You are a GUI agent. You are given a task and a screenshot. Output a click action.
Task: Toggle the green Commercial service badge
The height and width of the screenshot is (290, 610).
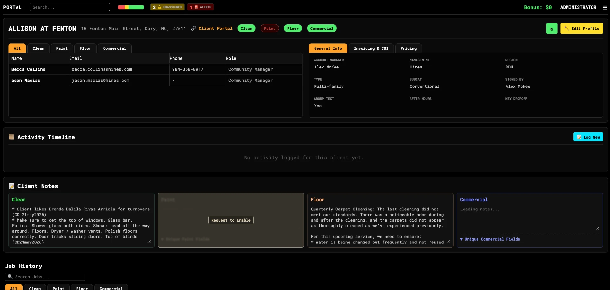pyautogui.click(x=322, y=29)
